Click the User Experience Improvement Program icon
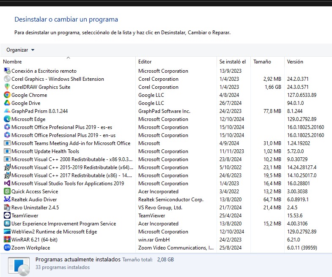This screenshot has height=277, width=332. [7, 224]
